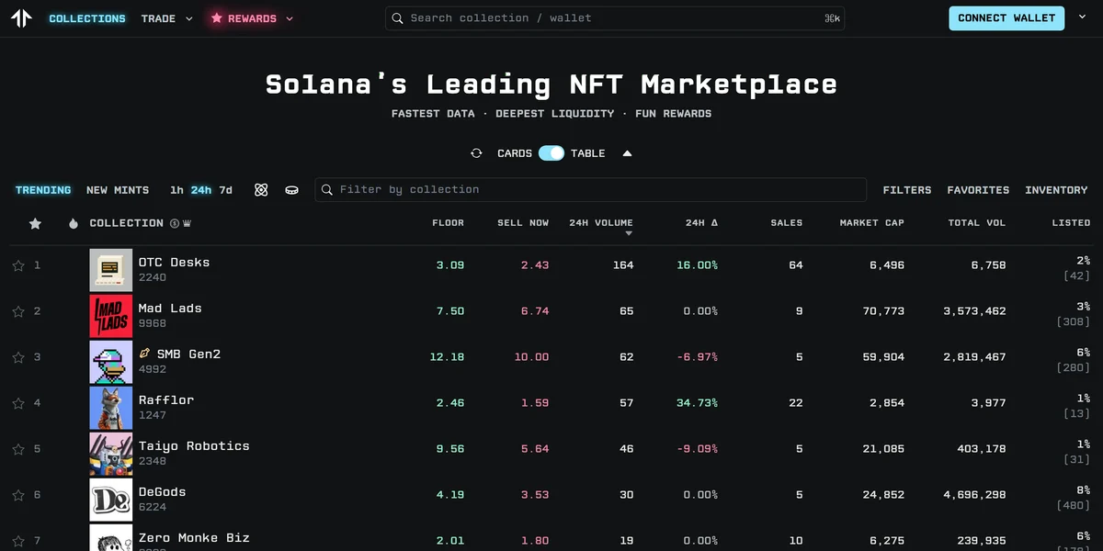Screen dimensions: 1103x551
Task: Click the sort arrow under 24H VOLUME
Action: point(629,234)
